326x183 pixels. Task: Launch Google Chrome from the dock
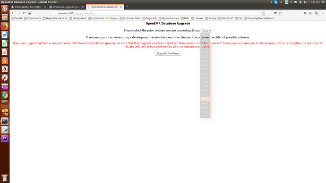pyautogui.click(x=5, y=95)
